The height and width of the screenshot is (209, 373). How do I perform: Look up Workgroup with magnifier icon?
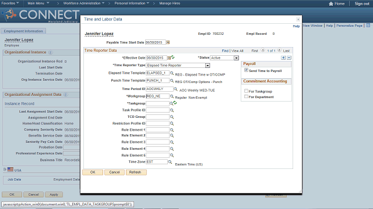coord(172,96)
